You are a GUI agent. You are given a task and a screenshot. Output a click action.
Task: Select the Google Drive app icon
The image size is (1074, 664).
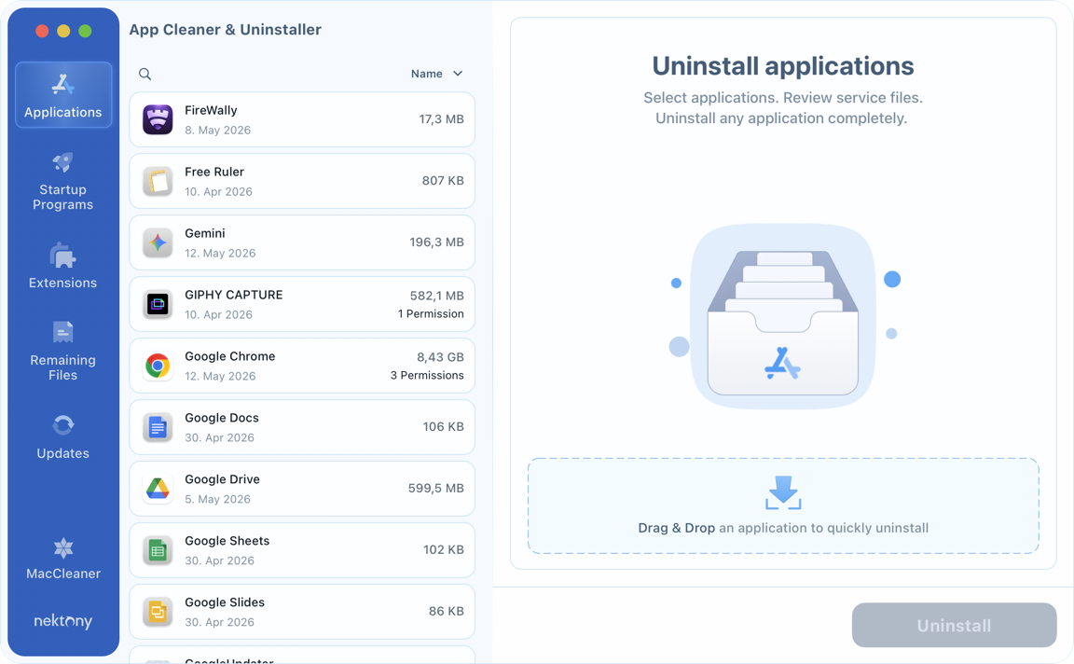(158, 489)
